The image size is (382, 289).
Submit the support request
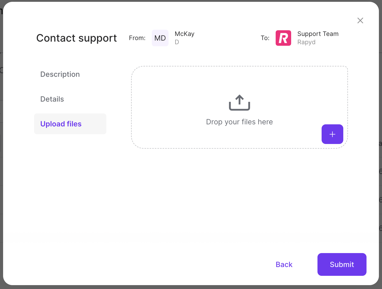pyautogui.click(x=342, y=264)
